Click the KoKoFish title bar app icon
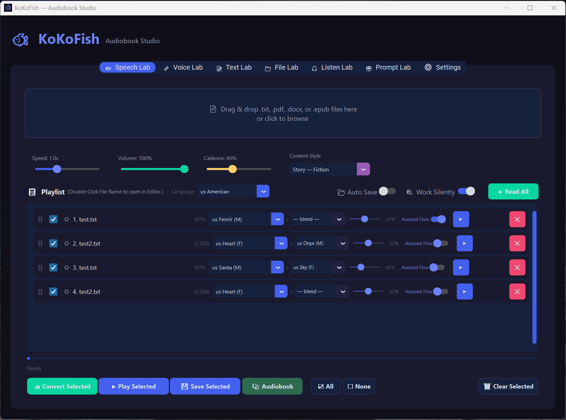The height and width of the screenshot is (420, 566). tap(8, 8)
